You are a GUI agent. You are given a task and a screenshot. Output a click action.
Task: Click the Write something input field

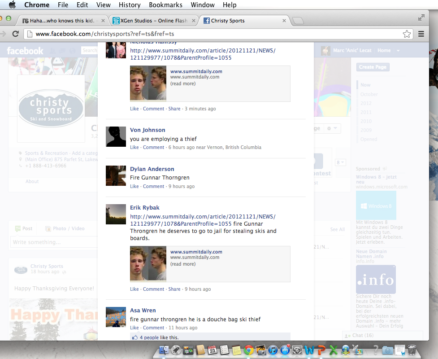[x=53, y=242]
